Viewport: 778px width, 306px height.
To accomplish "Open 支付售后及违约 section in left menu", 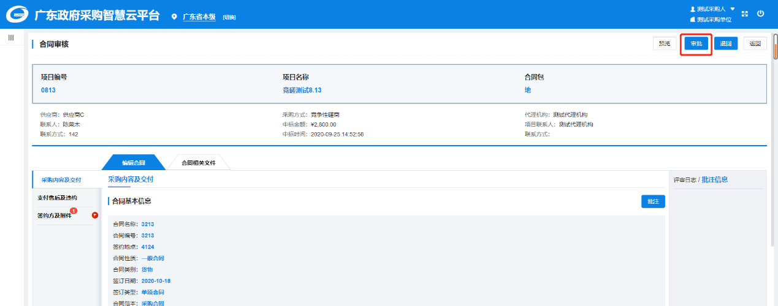I will [58, 198].
